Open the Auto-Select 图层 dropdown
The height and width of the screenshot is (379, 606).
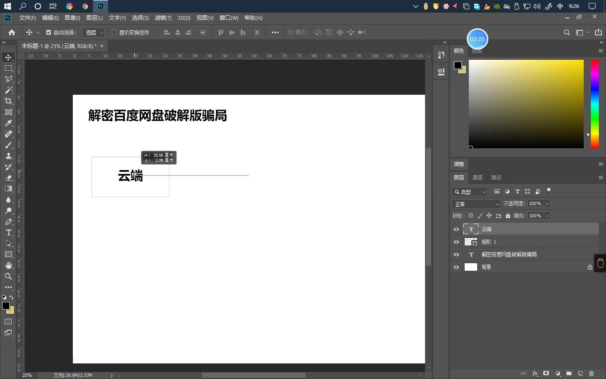coord(93,32)
